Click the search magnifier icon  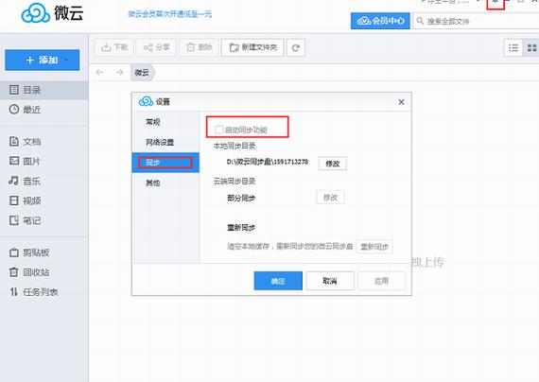pos(420,21)
